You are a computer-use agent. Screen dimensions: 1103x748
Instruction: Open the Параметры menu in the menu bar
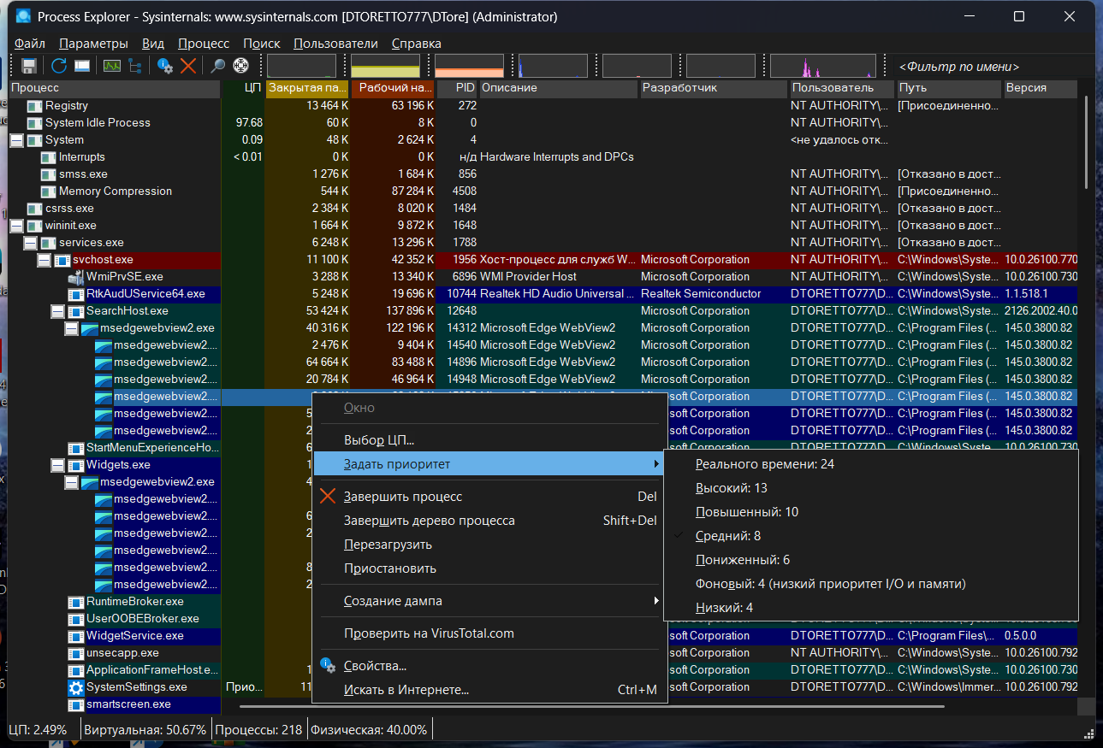[x=93, y=44]
